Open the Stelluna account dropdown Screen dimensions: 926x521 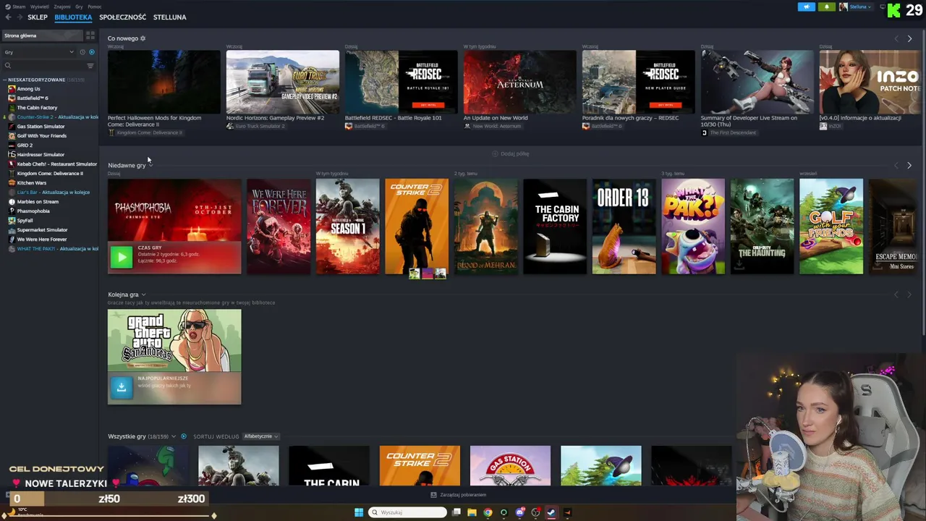coord(861,7)
